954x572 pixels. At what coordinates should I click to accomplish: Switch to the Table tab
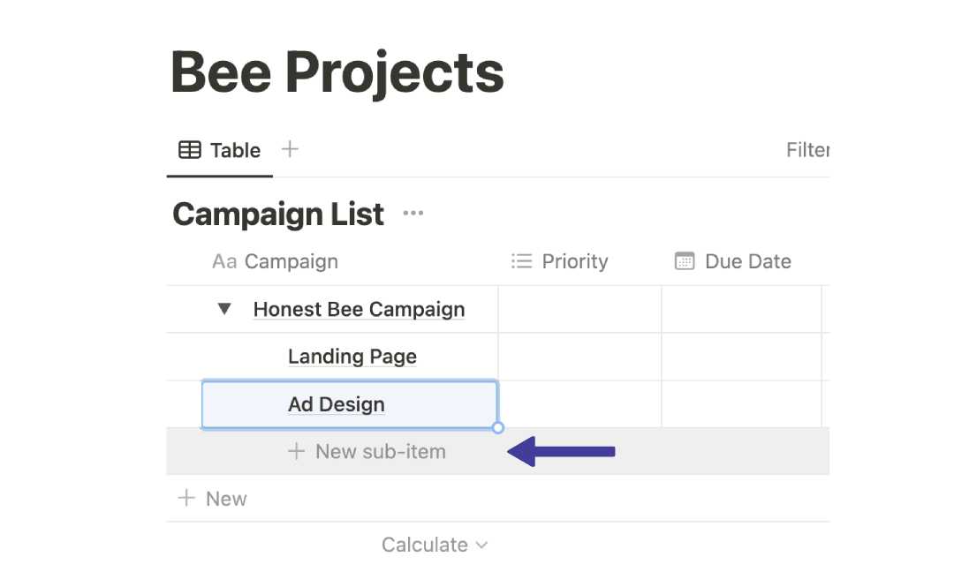tap(219, 149)
